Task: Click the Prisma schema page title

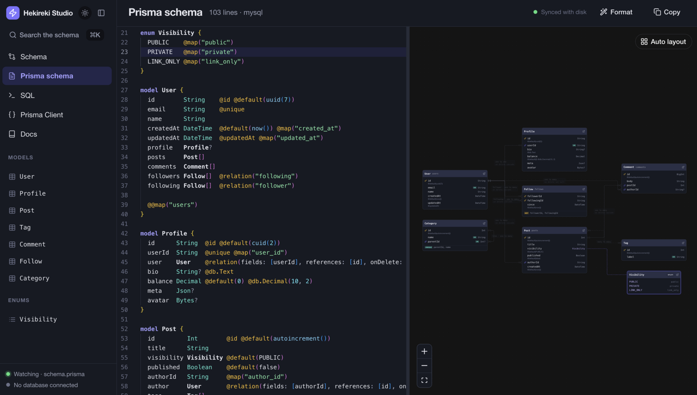Action: click(x=166, y=12)
